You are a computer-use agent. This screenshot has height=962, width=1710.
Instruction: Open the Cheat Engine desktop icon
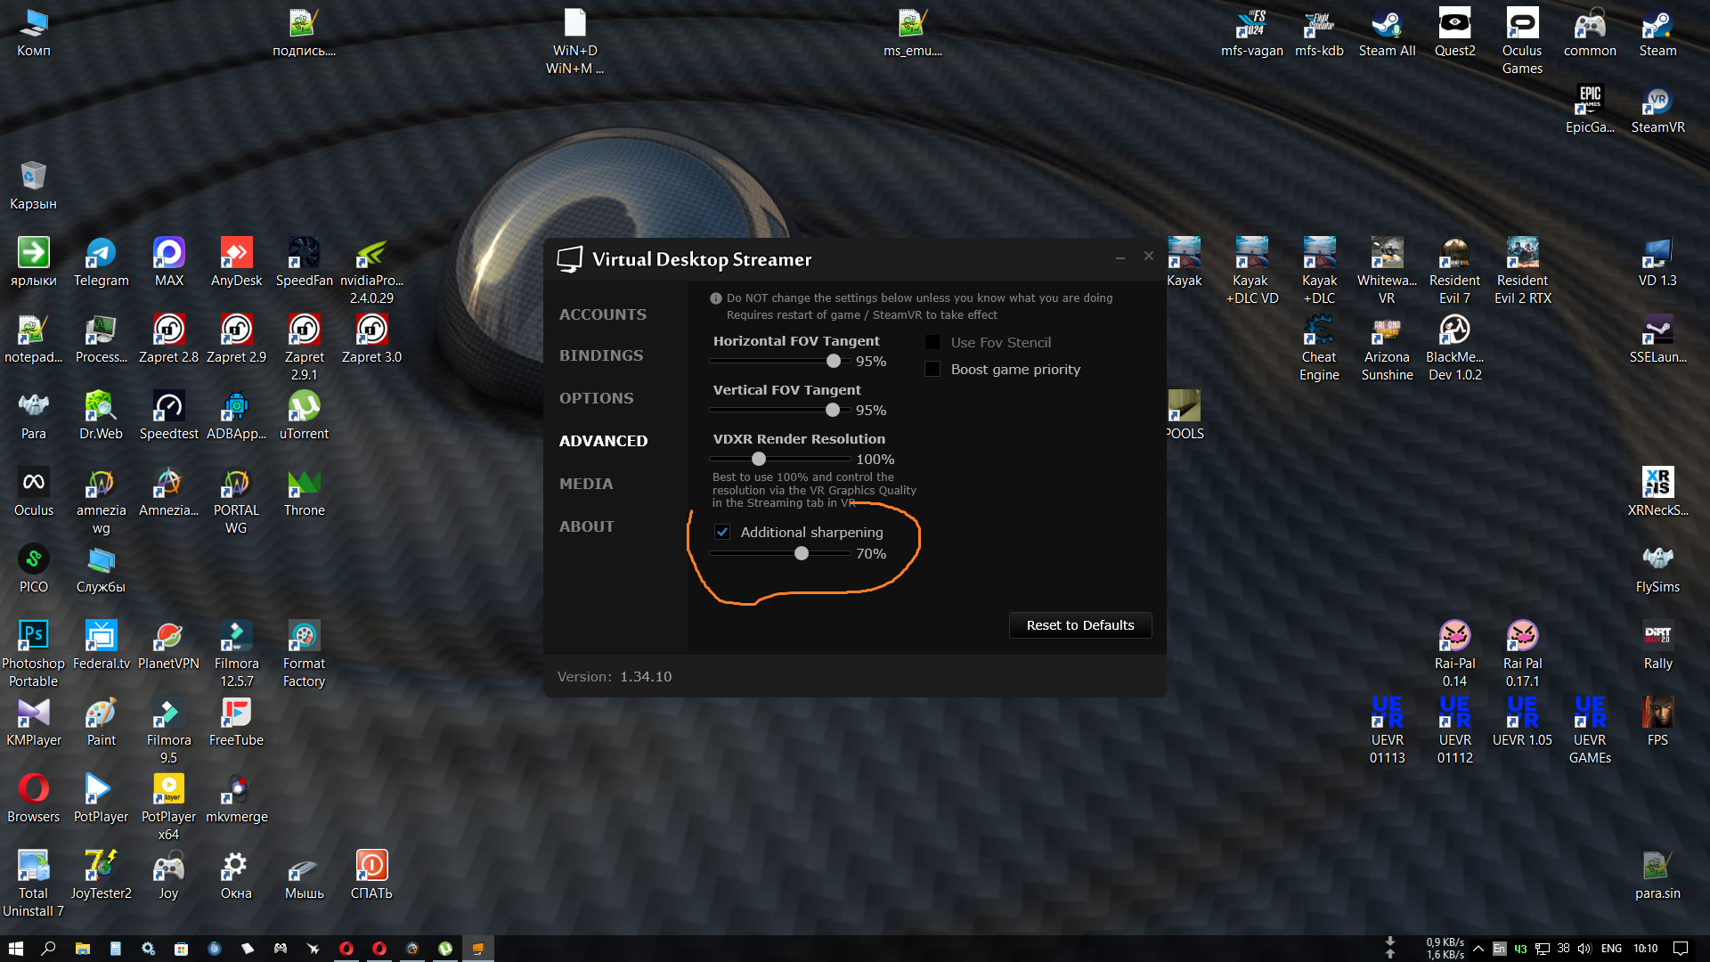tap(1319, 331)
